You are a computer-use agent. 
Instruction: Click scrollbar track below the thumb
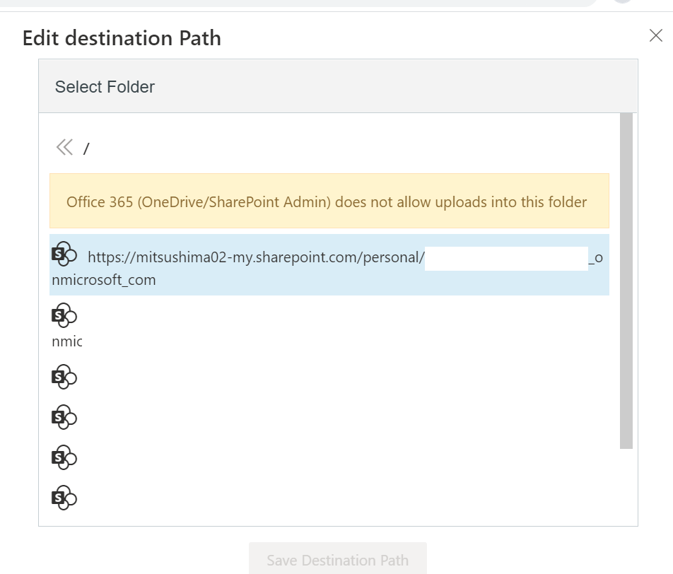pos(626,486)
